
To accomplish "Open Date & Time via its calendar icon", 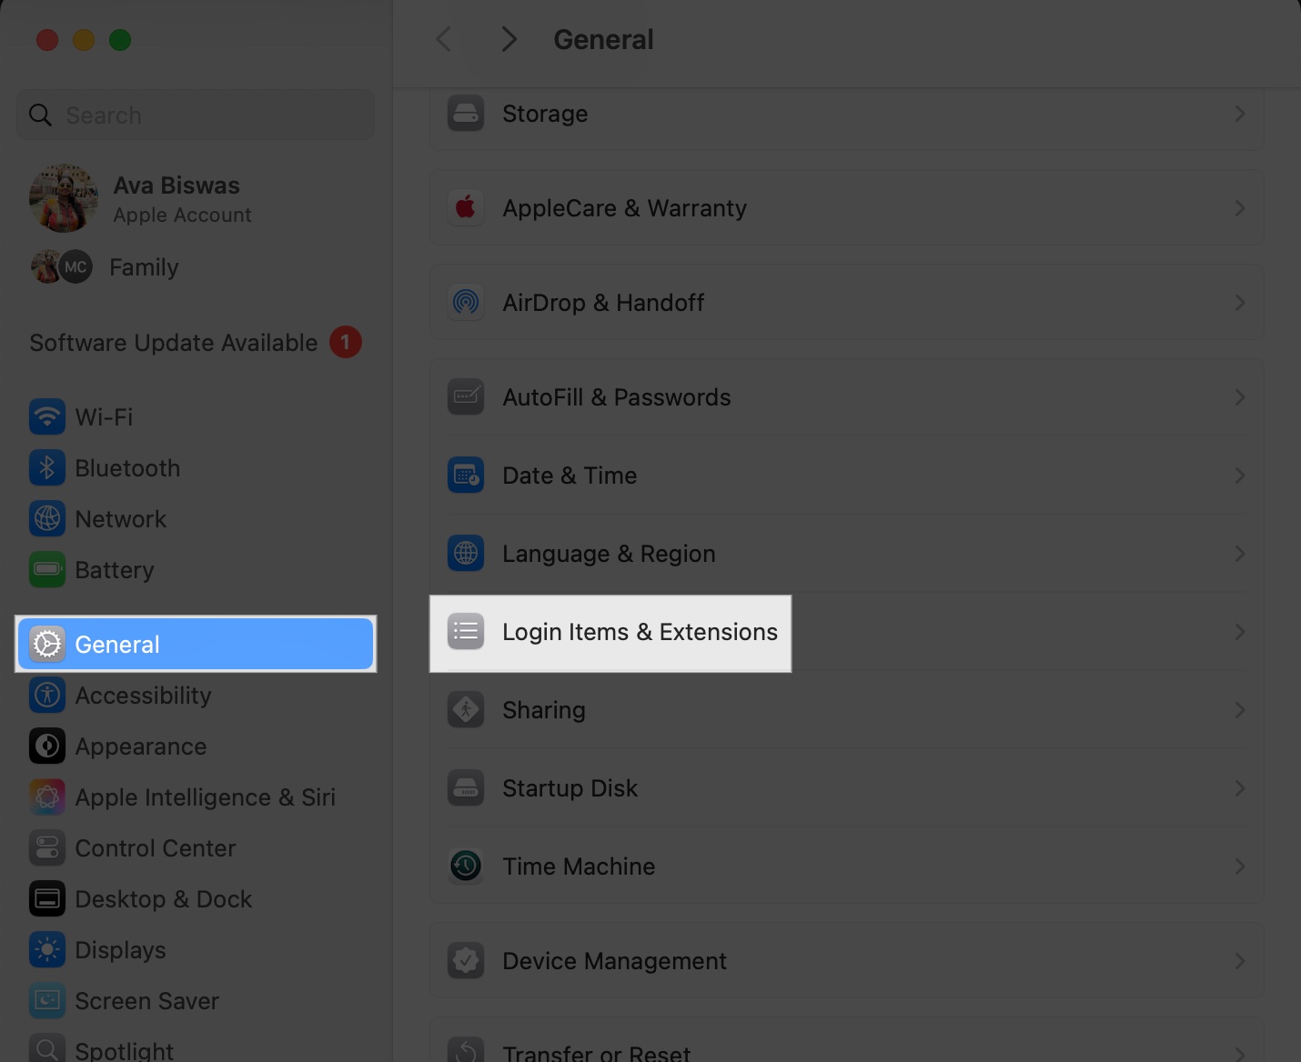I will point(465,475).
